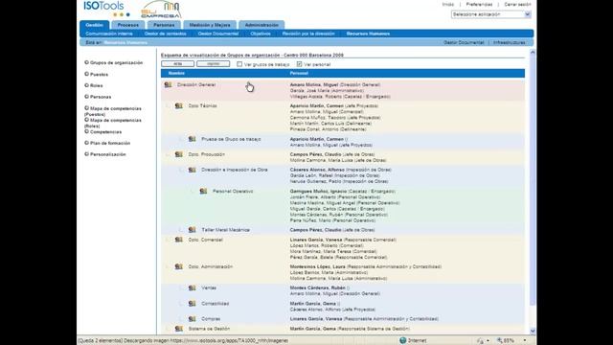The height and width of the screenshot is (345, 613).
Task: Open the Seleccione aplicación dropdown
Action: (491, 14)
